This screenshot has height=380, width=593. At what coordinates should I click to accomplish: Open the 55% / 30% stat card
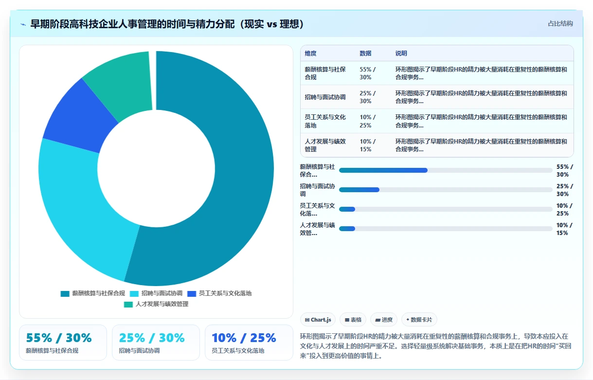click(63, 343)
